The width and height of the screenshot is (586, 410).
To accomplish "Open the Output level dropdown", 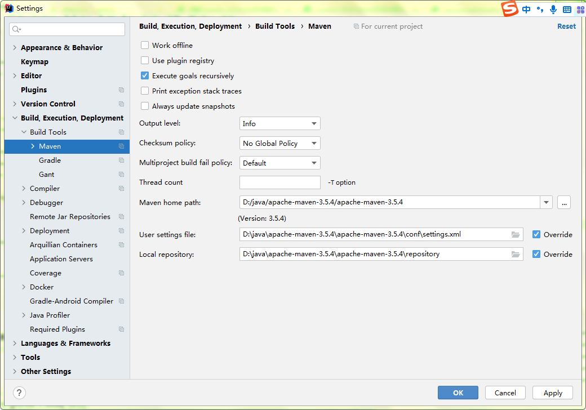I will pyautogui.click(x=280, y=123).
